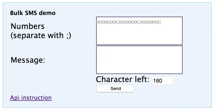The width and height of the screenshot is (215, 111).
Task: Click the 160 value in counter
Action: click(x=157, y=80)
